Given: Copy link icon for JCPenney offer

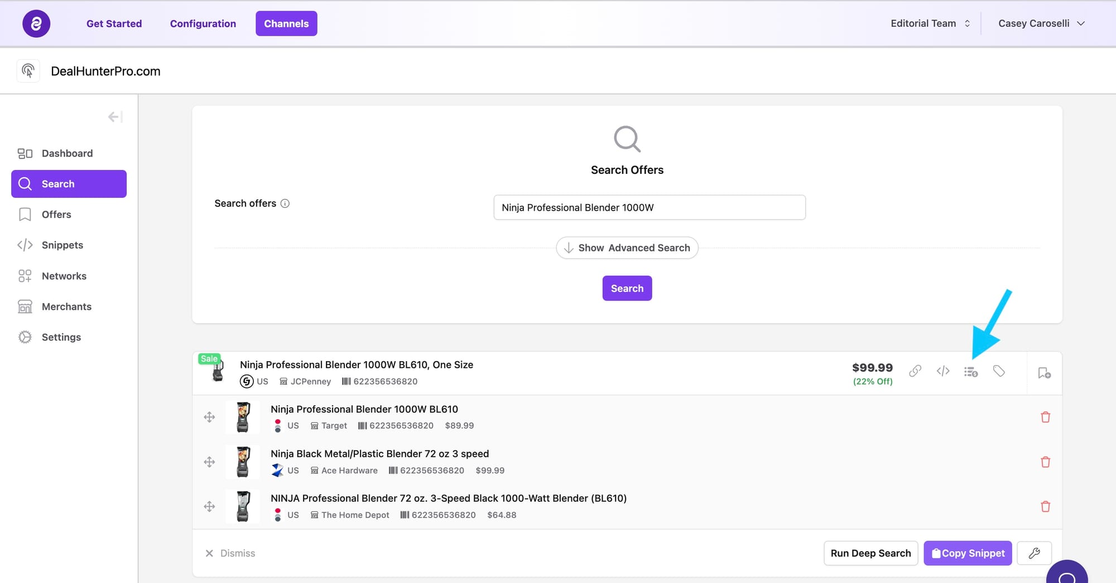Looking at the screenshot, I should tap(915, 371).
